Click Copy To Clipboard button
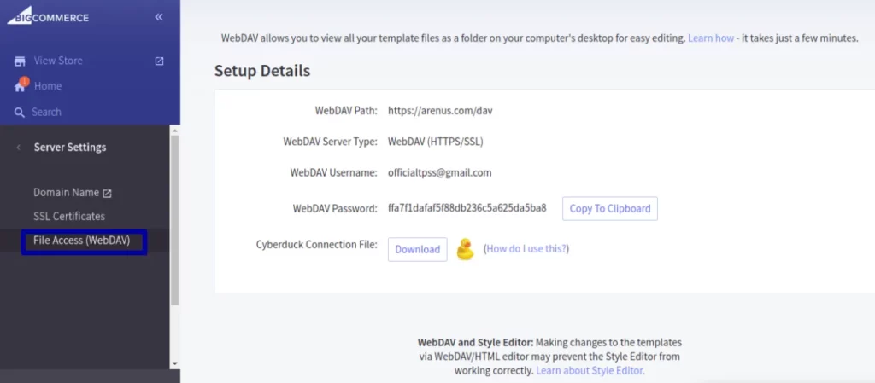Image resolution: width=875 pixels, height=383 pixels. coord(610,208)
